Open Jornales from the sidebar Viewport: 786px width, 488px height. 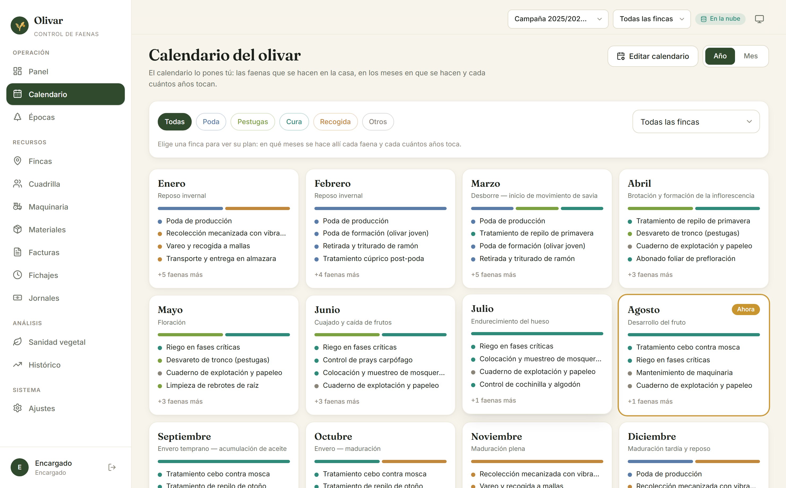66,298
